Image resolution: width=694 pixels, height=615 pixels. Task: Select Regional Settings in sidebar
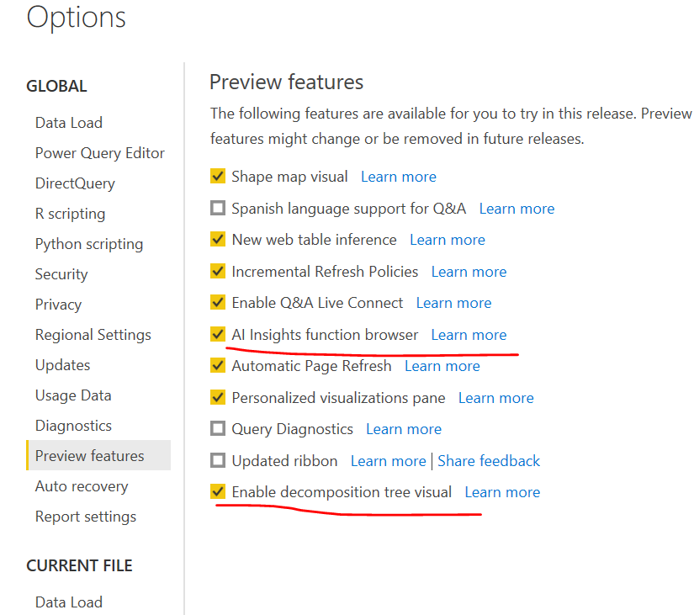[x=93, y=335]
